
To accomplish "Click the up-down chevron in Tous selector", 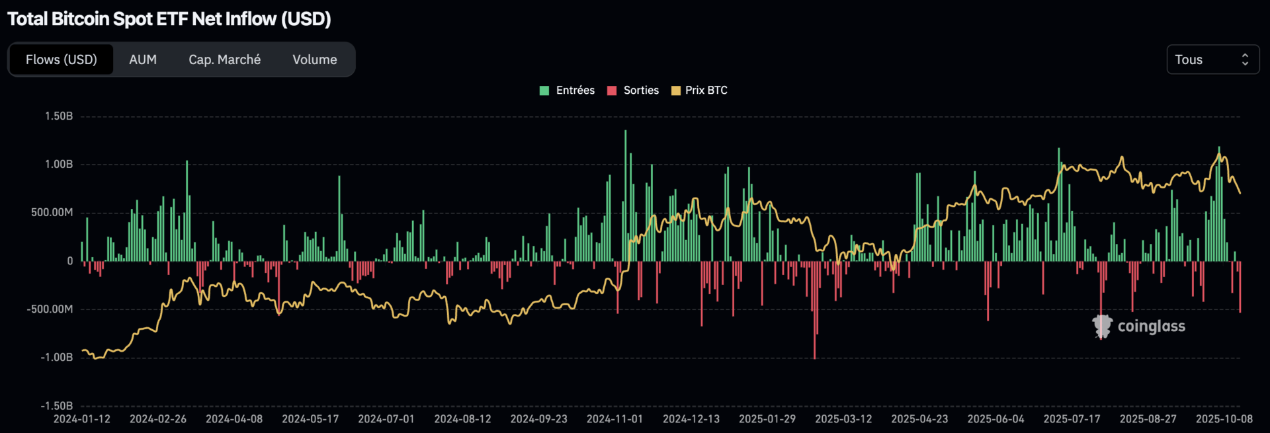I will (1245, 59).
